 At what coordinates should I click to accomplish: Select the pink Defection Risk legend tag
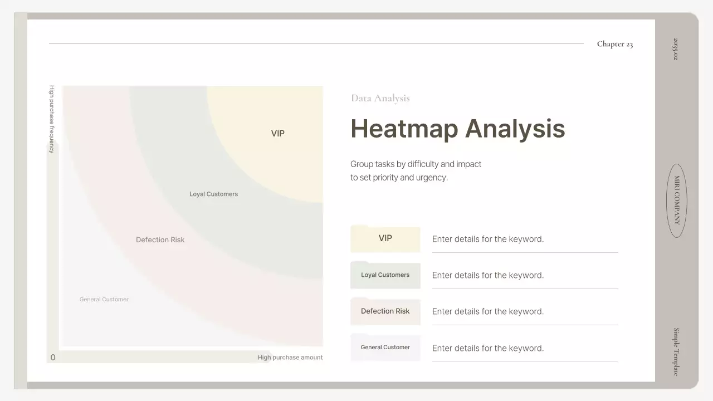(x=385, y=311)
